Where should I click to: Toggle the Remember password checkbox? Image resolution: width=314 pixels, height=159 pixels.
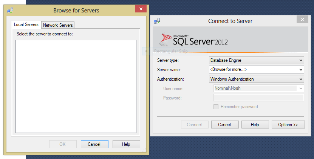tap(216, 107)
